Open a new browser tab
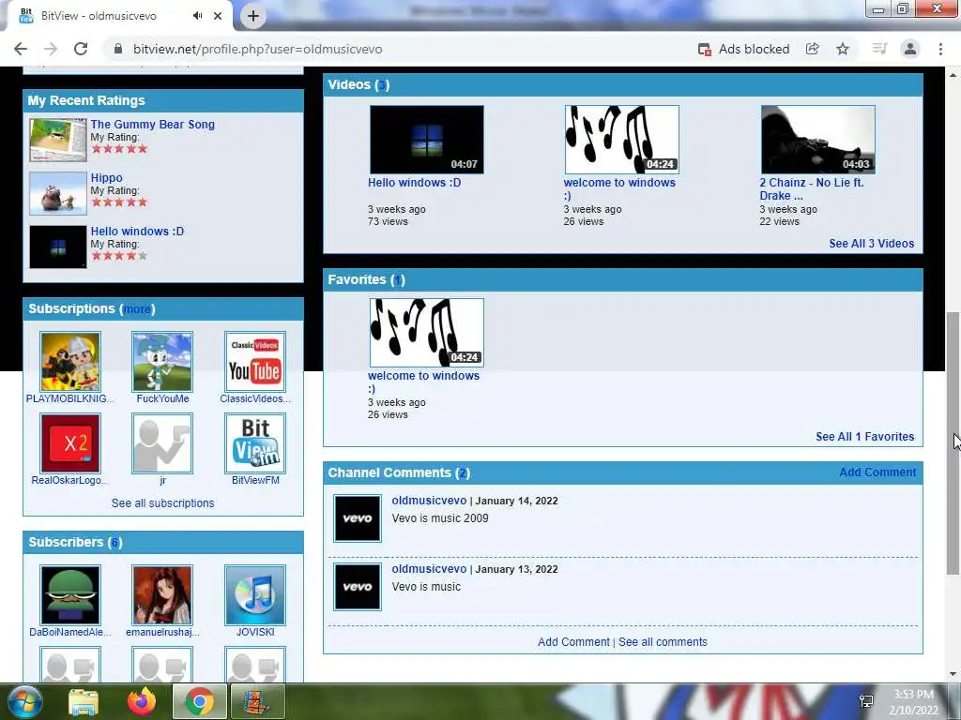This screenshot has width=961, height=720. [x=253, y=16]
